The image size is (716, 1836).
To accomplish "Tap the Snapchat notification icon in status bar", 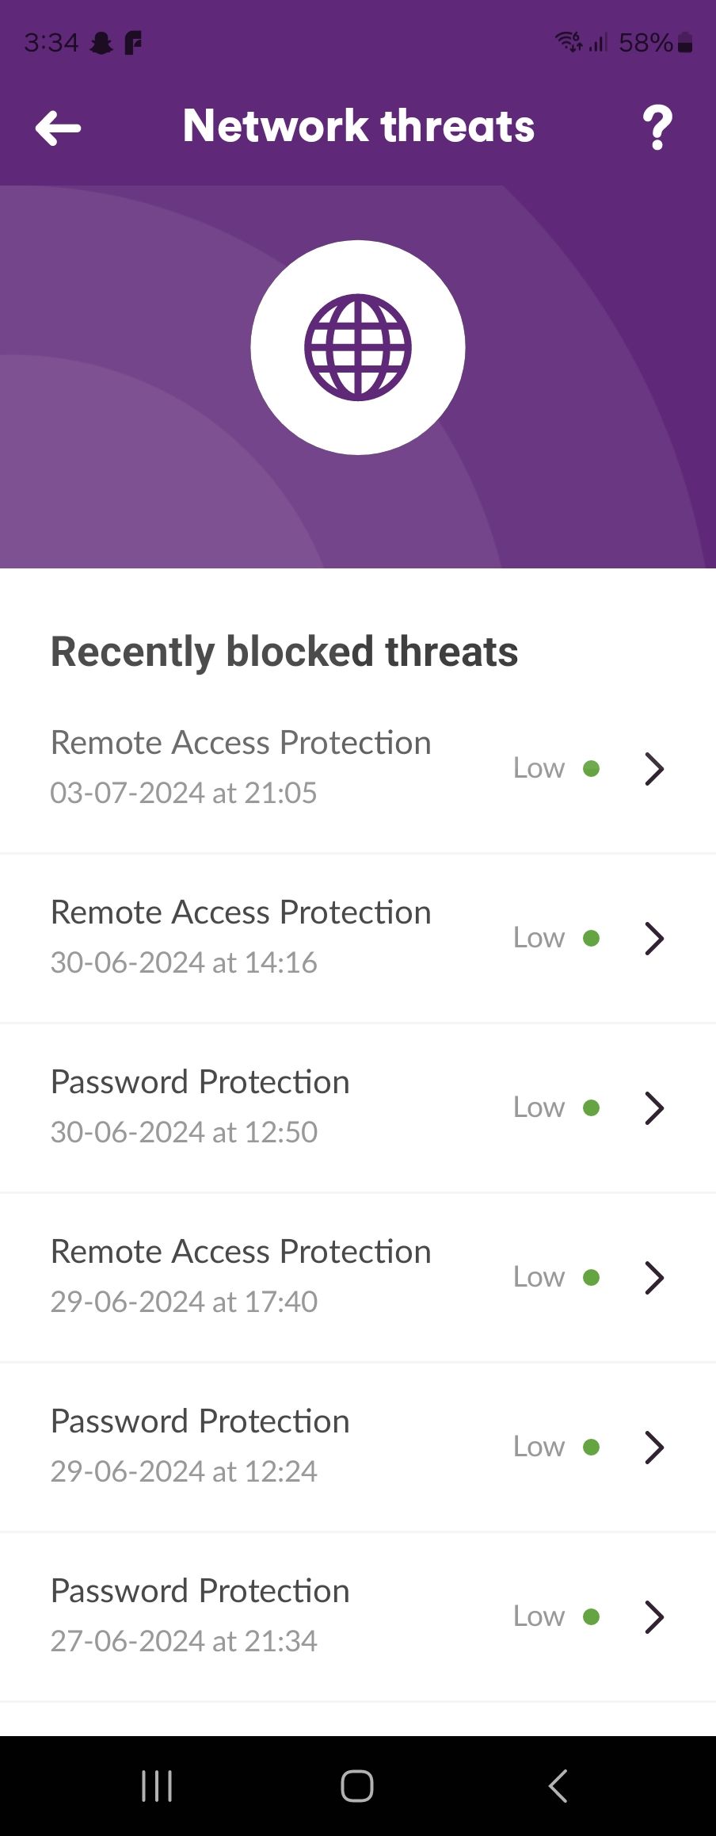I will tap(101, 42).
